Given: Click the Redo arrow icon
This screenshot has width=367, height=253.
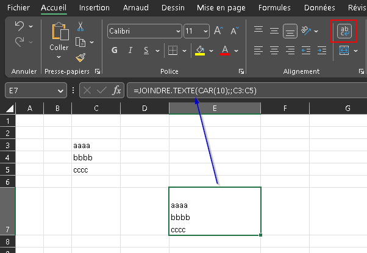Looking at the screenshot, I should tap(20, 42).
